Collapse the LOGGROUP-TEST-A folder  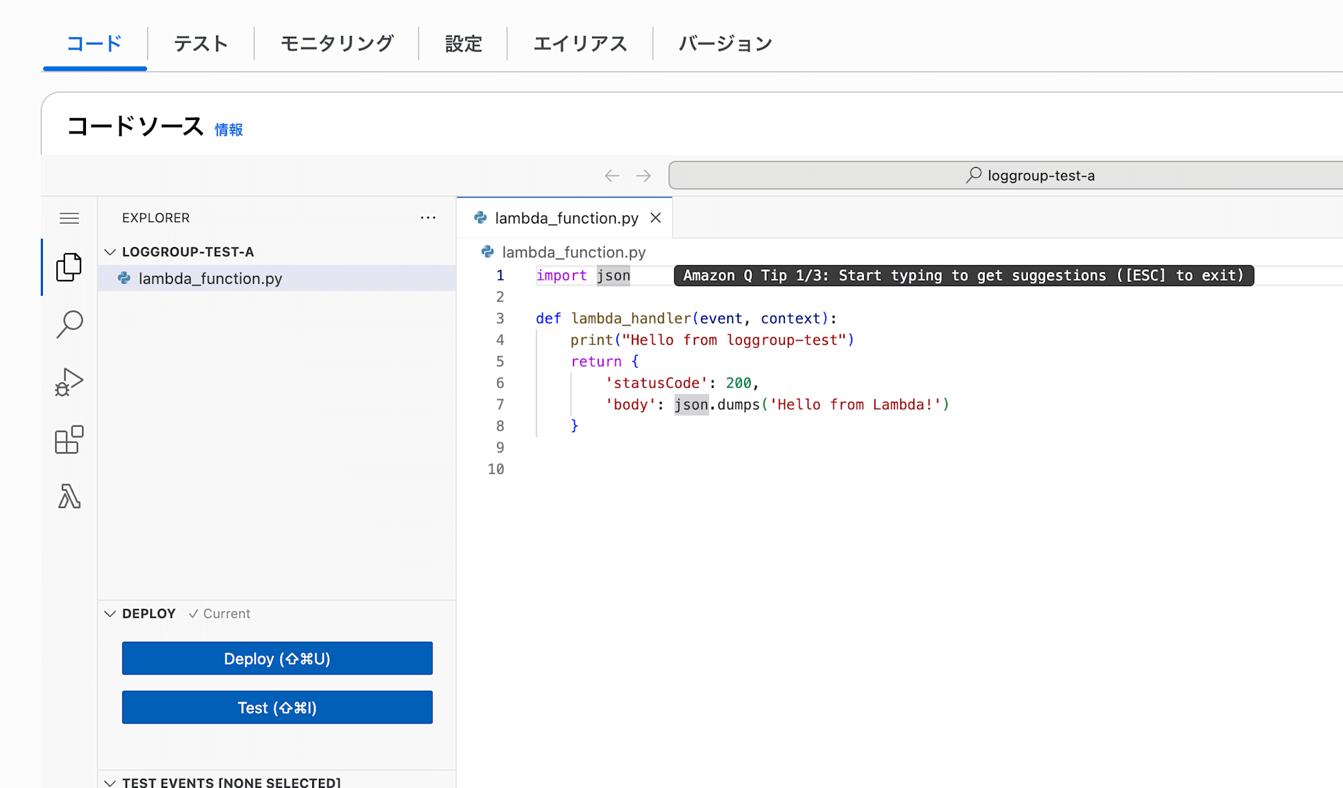110,252
